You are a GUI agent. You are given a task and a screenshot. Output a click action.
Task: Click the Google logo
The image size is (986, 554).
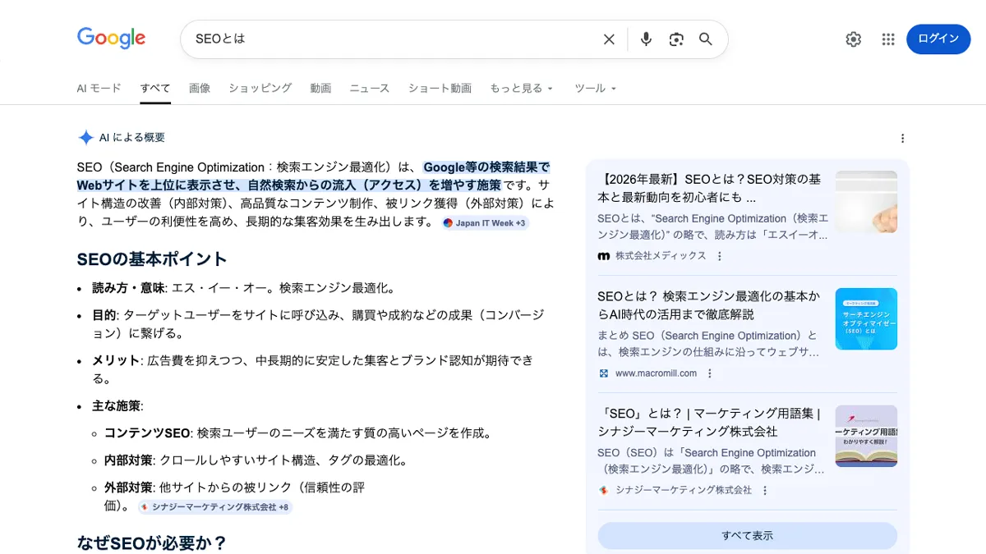111,38
